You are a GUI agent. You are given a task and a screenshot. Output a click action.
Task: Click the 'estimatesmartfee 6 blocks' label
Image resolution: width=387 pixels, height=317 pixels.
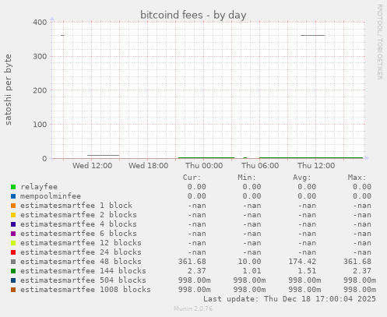click(x=79, y=234)
